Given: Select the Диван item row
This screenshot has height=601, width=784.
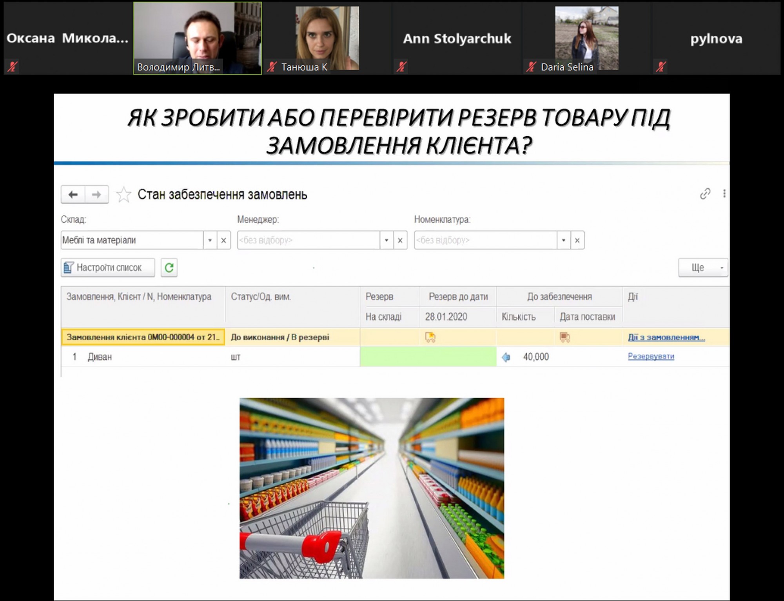Looking at the screenshot, I should [395, 357].
